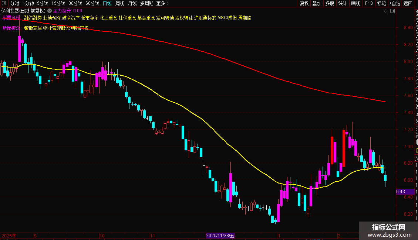Click the 周期股 tag

[x=245, y=18]
